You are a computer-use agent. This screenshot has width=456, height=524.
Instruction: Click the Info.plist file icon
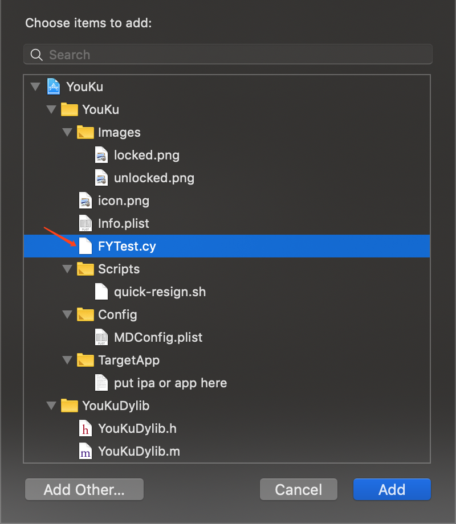[85, 223]
